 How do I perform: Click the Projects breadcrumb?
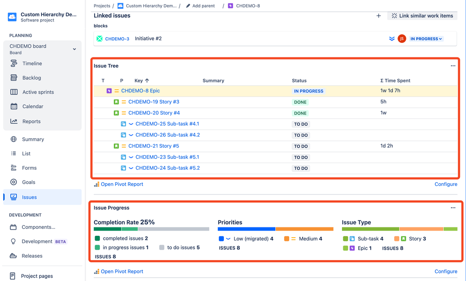pos(102,6)
